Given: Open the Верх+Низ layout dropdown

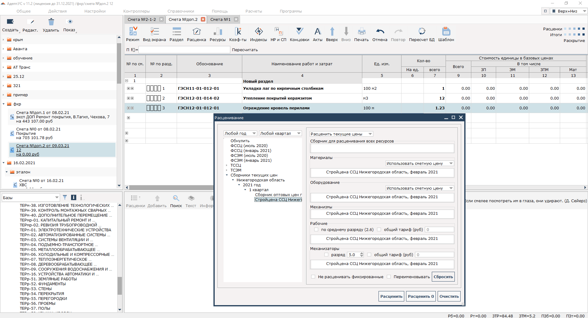Looking at the screenshot, I should (569, 11).
